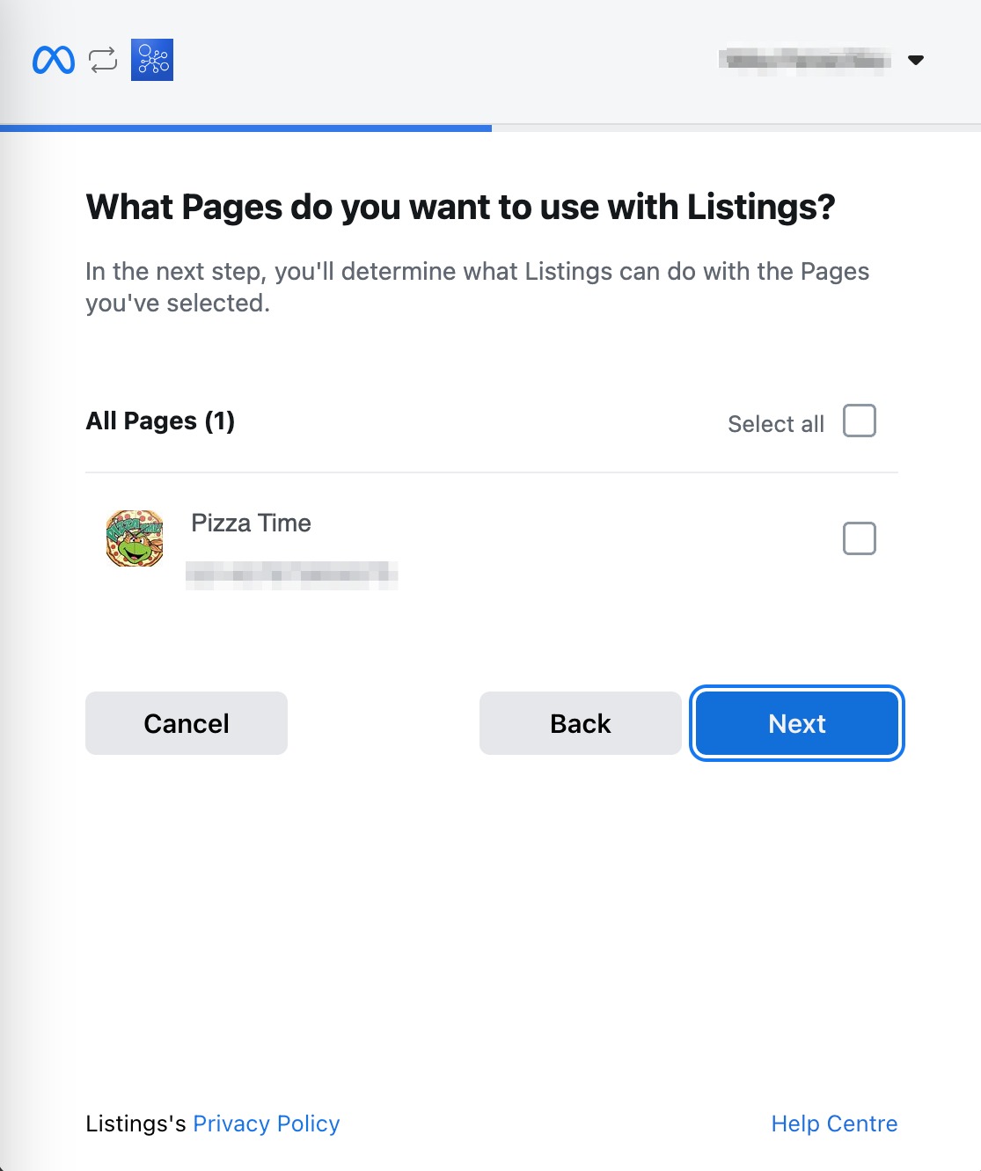
Task: Click the All Pages (1) heading
Action: point(159,421)
